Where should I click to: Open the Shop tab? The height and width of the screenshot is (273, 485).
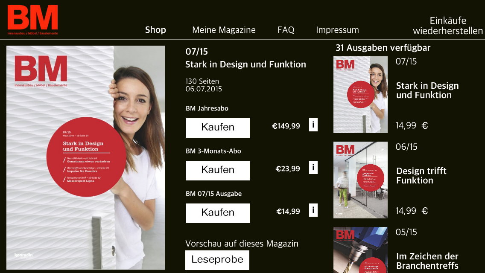(x=155, y=30)
